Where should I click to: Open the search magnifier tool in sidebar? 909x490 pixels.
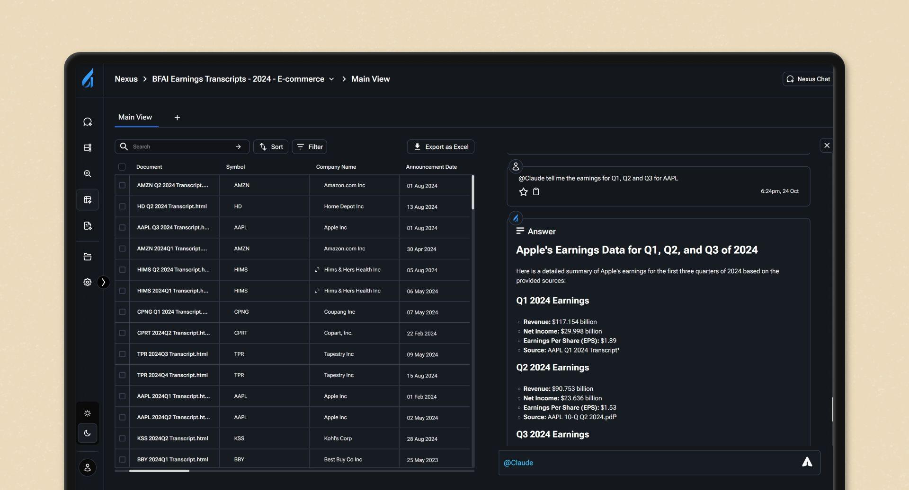click(x=88, y=173)
